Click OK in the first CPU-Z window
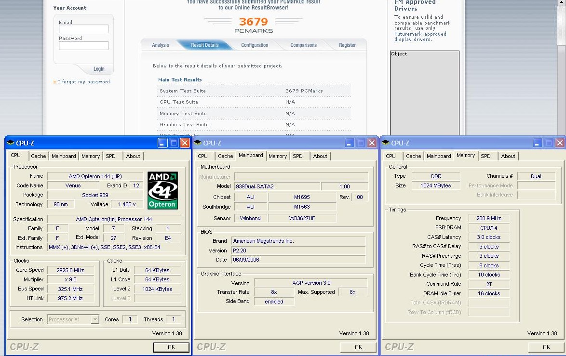 (171, 347)
